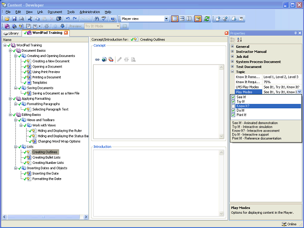Click the vertical split layout icon

coord(189,19)
